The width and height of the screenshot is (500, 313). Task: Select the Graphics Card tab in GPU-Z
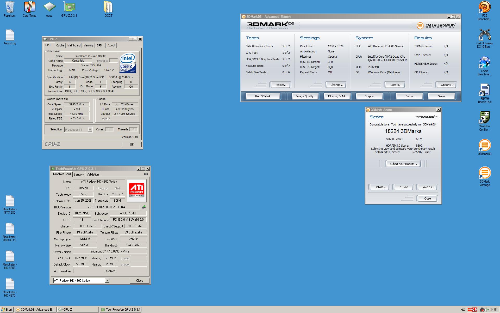62,174
